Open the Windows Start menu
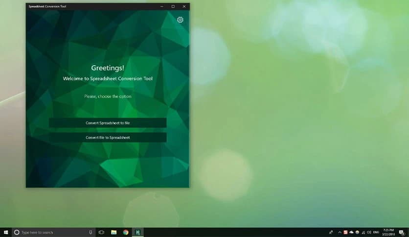 click(6, 232)
